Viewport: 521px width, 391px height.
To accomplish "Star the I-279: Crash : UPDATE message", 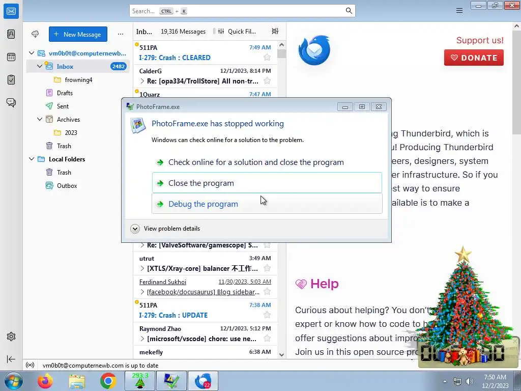I will click(x=267, y=315).
